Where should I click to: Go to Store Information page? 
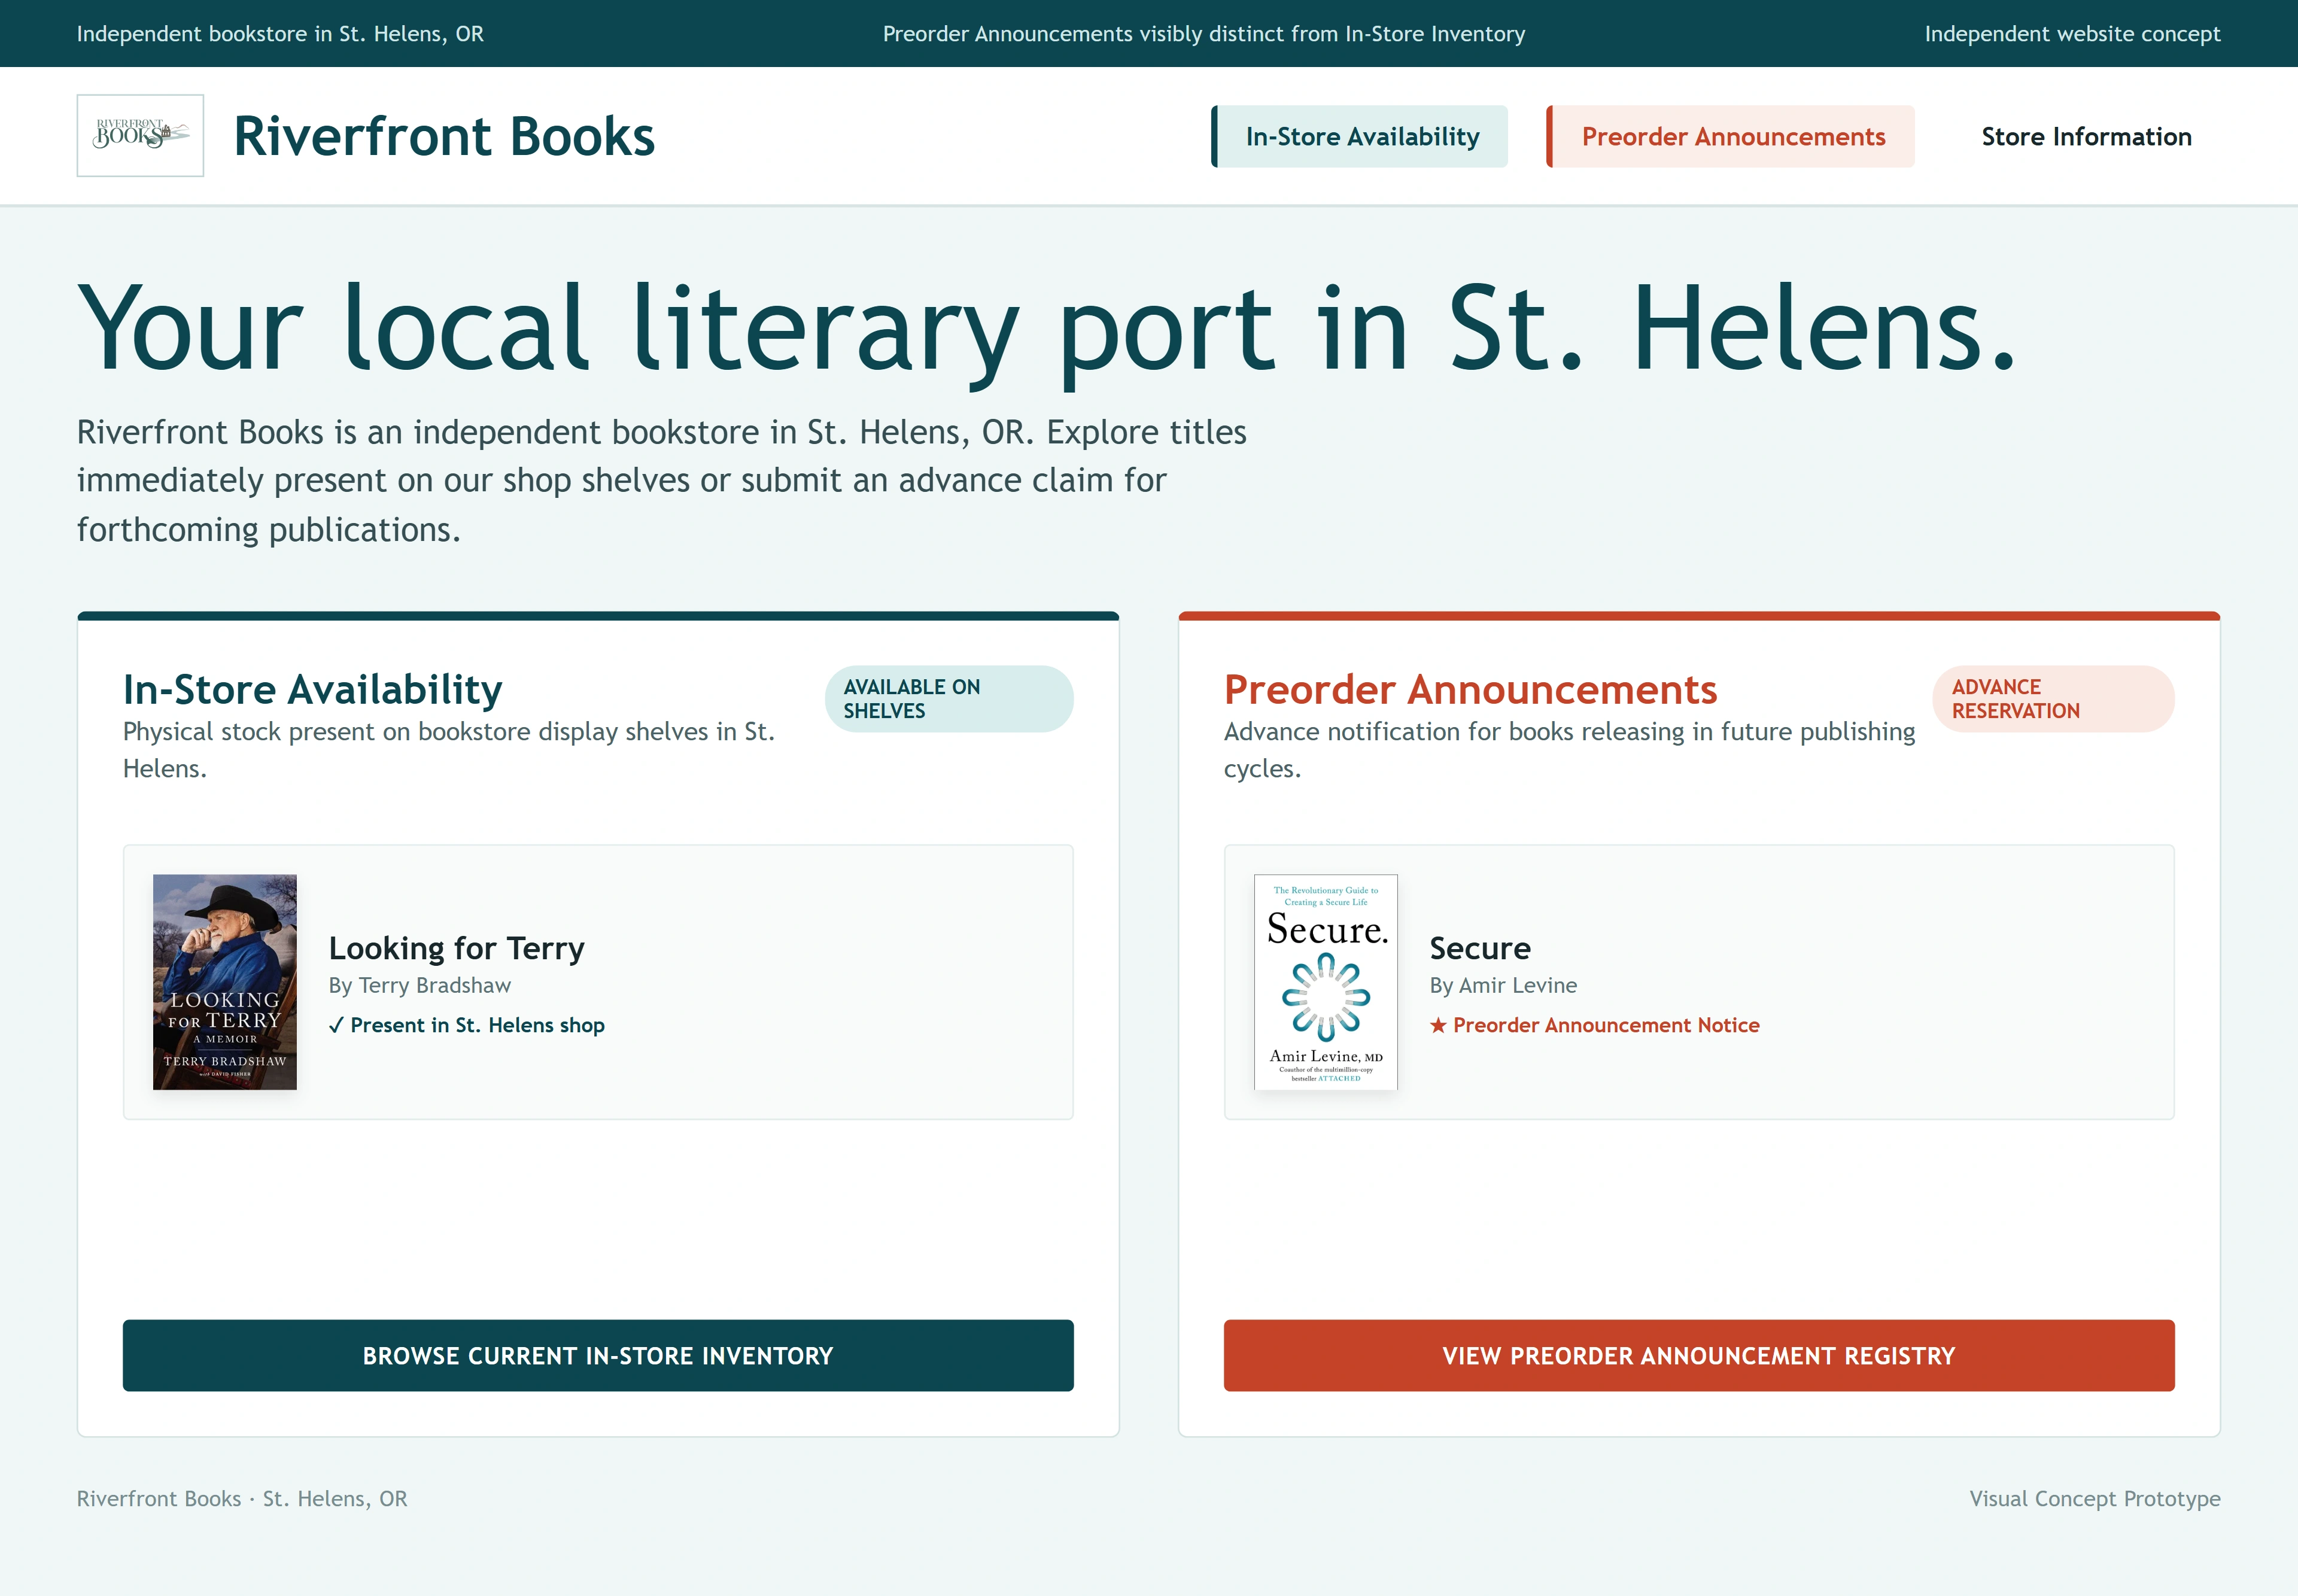[2086, 136]
